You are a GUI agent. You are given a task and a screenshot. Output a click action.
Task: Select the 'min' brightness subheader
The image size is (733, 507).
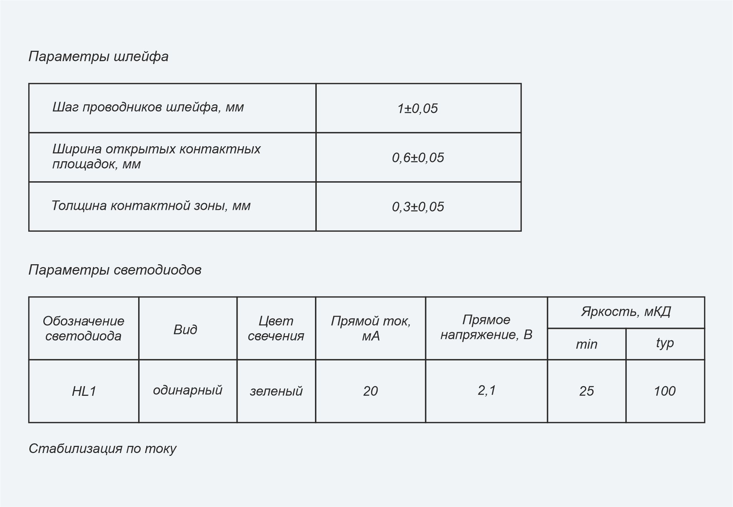click(x=587, y=344)
